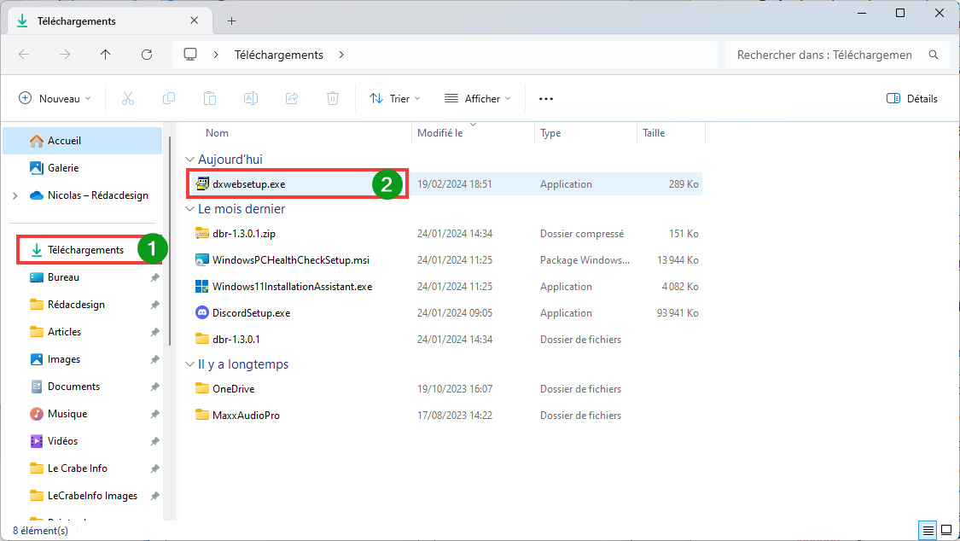Switch to large icons view in status bar
Viewport: 960px width, 541px height.
click(945, 530)
